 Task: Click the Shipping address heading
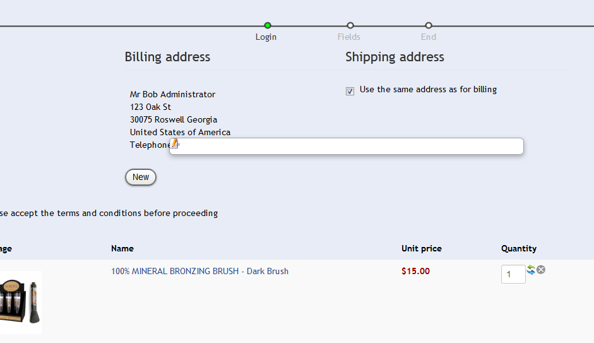[x=395, y=57]
